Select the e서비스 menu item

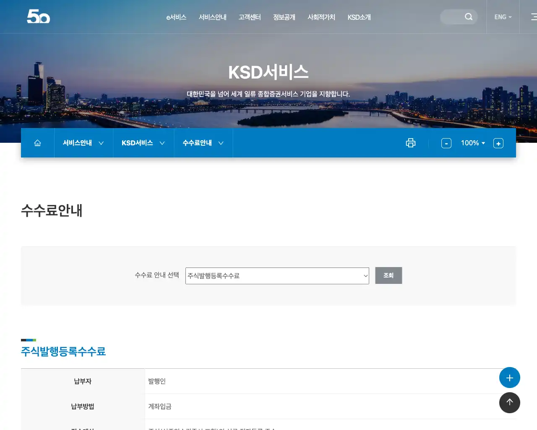tap(176, 17)
